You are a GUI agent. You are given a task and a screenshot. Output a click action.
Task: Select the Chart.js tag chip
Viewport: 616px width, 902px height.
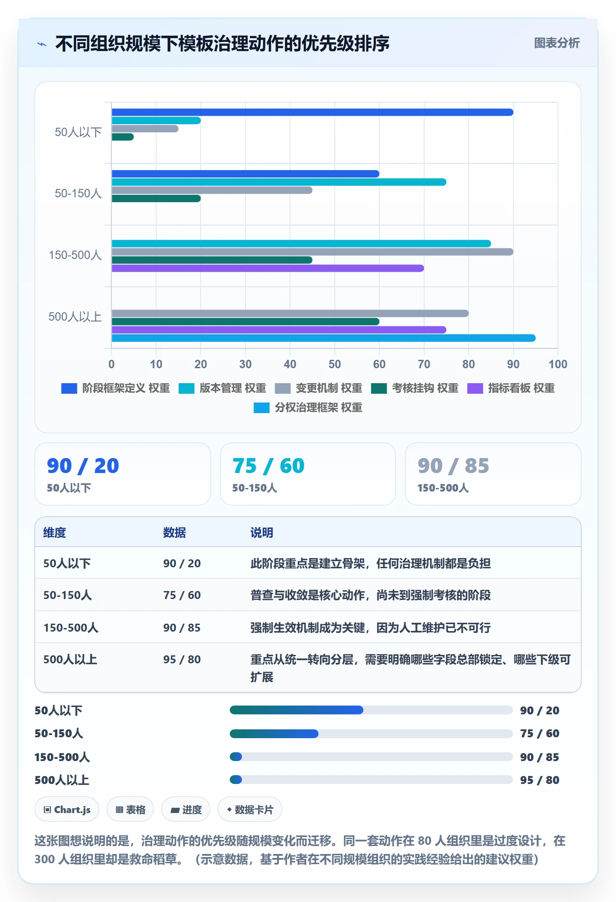[x=67, y=810]
